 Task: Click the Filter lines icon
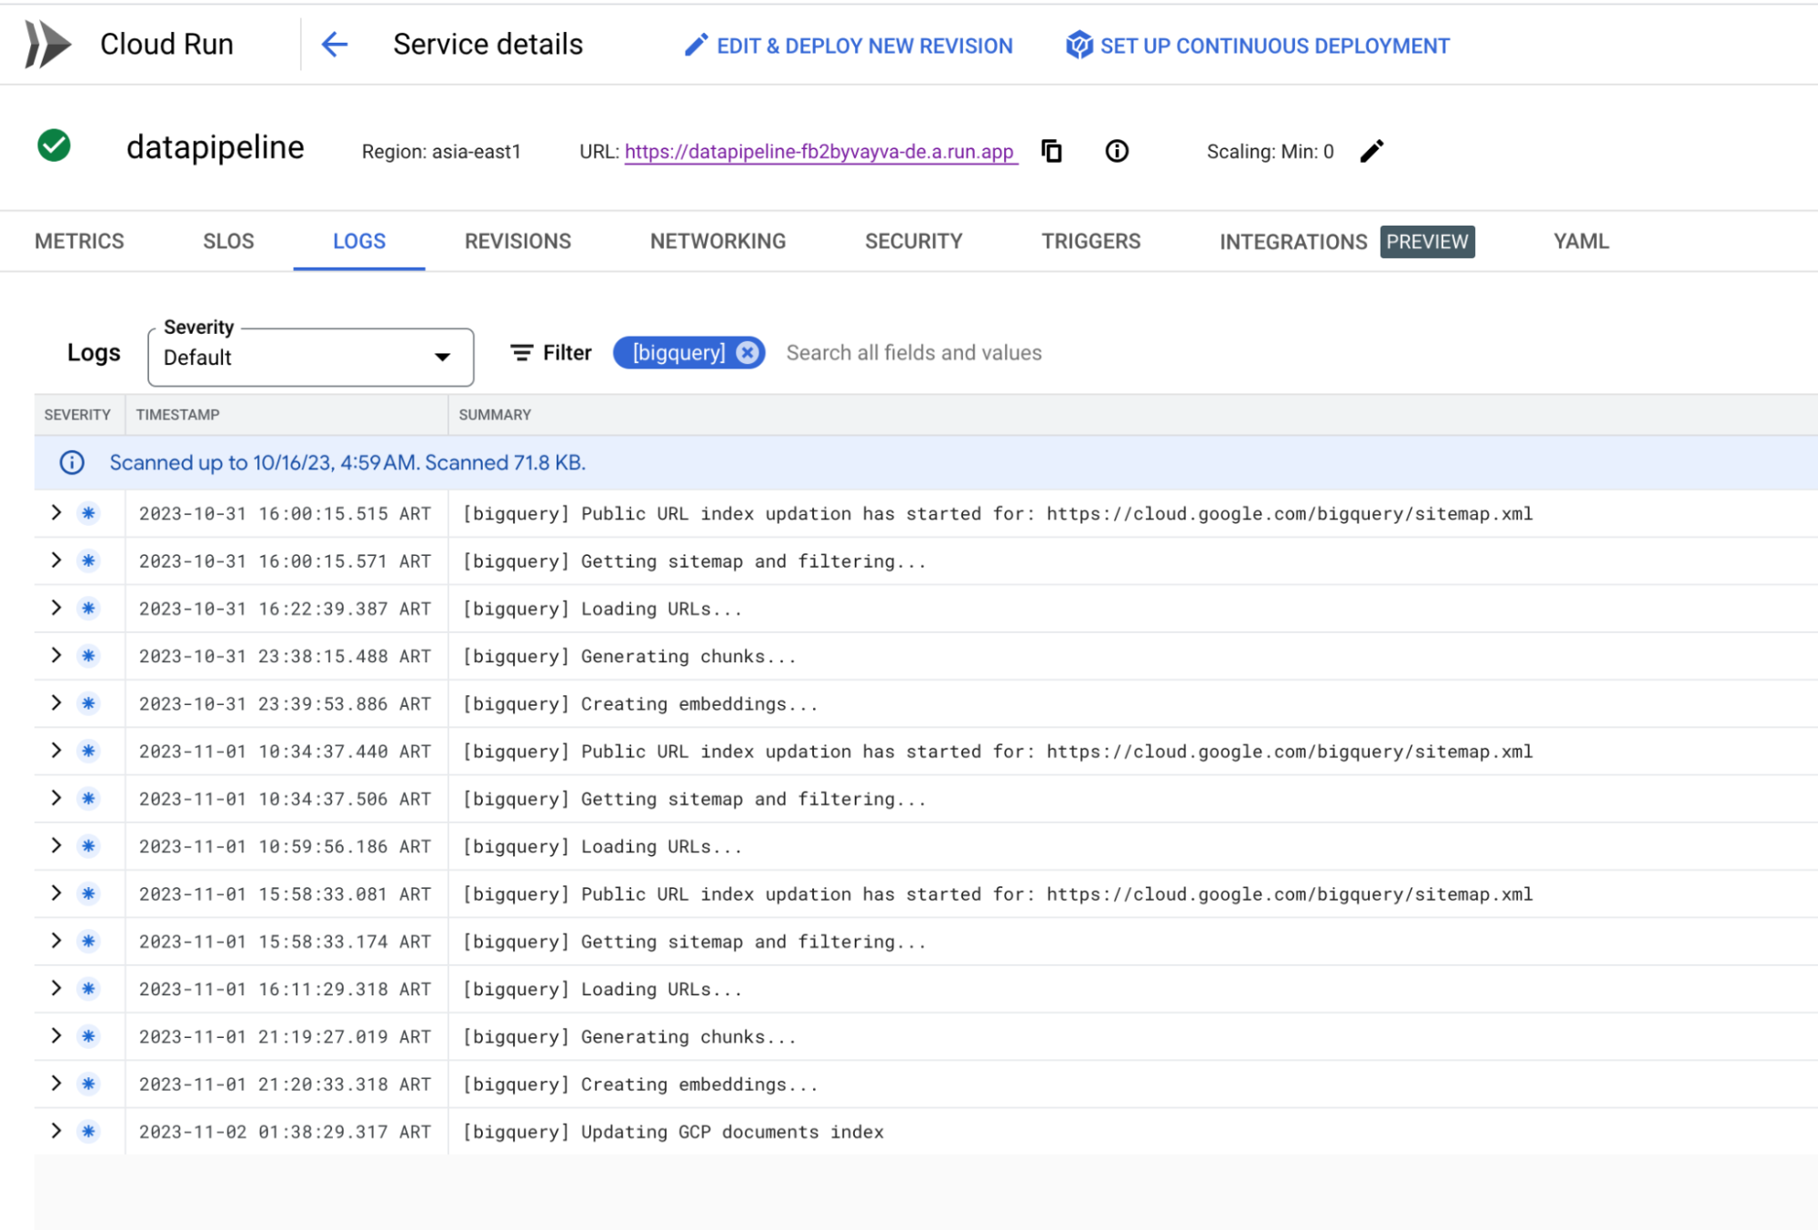pos(521,353)
